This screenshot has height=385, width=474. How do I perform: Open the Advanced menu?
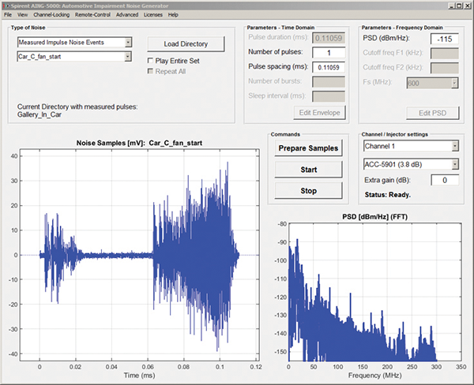[x=126, y=15]
